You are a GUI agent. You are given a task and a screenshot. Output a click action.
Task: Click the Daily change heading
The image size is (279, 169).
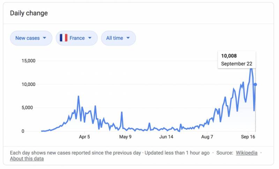tap(29, 13)
